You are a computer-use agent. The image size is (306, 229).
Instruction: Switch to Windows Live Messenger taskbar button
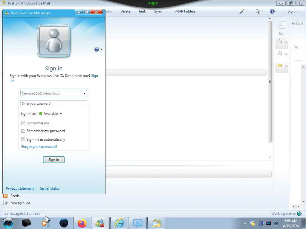click(100, 223)
